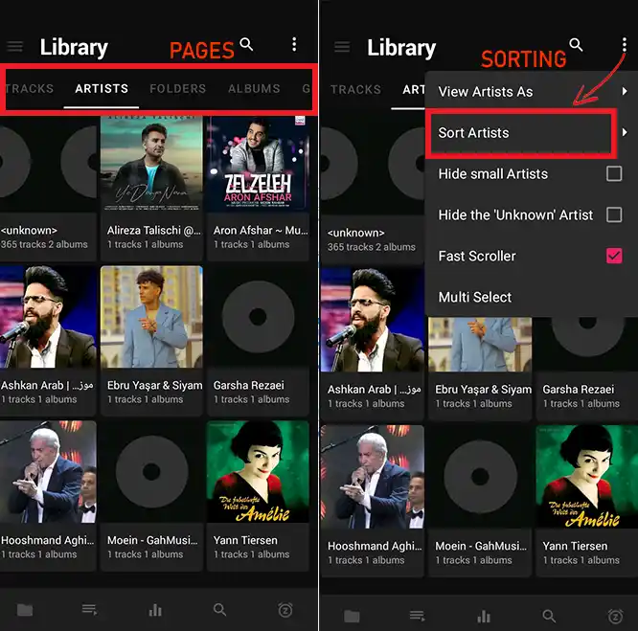This screenshot has height=631, width=638.
Task: Open Garsha Rezaei disc placeholder left screen
Action: 258,317
